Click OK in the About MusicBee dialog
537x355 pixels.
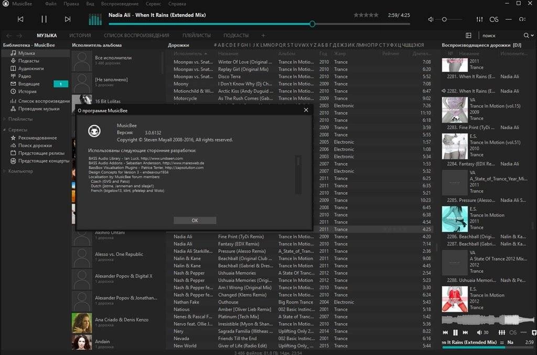(x=195, y=220)
